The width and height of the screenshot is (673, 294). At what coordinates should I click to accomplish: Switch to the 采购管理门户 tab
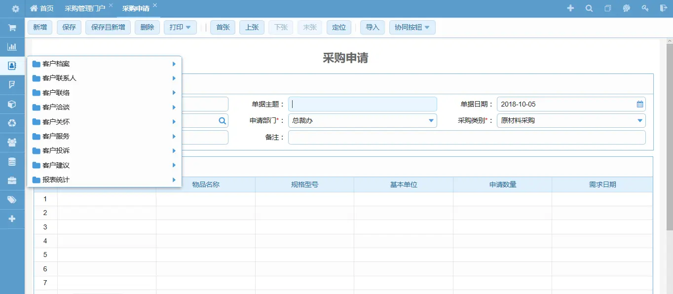point(85,8)
